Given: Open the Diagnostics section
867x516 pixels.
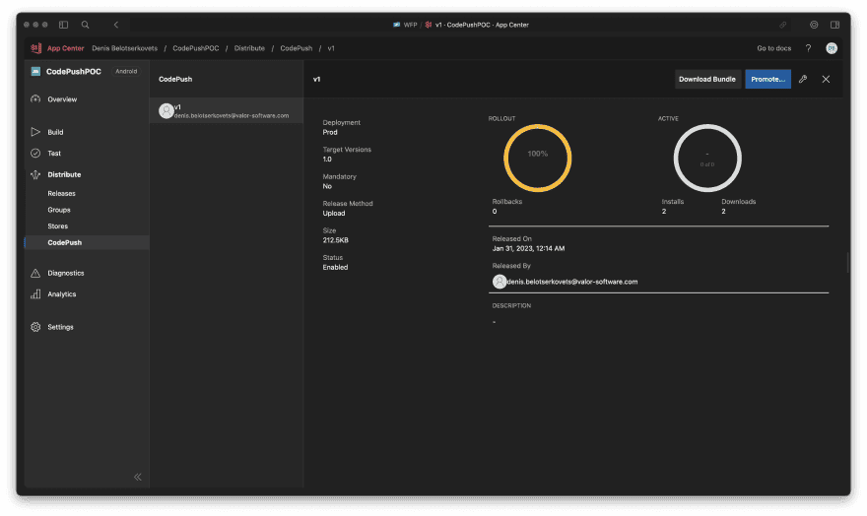Looking at the screenshot, I should tap(65, 273).
